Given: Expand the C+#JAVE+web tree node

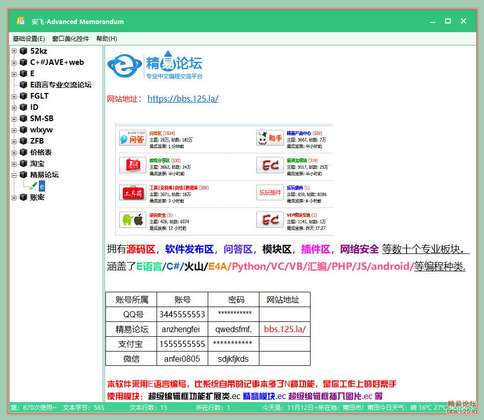Looking at the screenshot, I should click(14, 62).
